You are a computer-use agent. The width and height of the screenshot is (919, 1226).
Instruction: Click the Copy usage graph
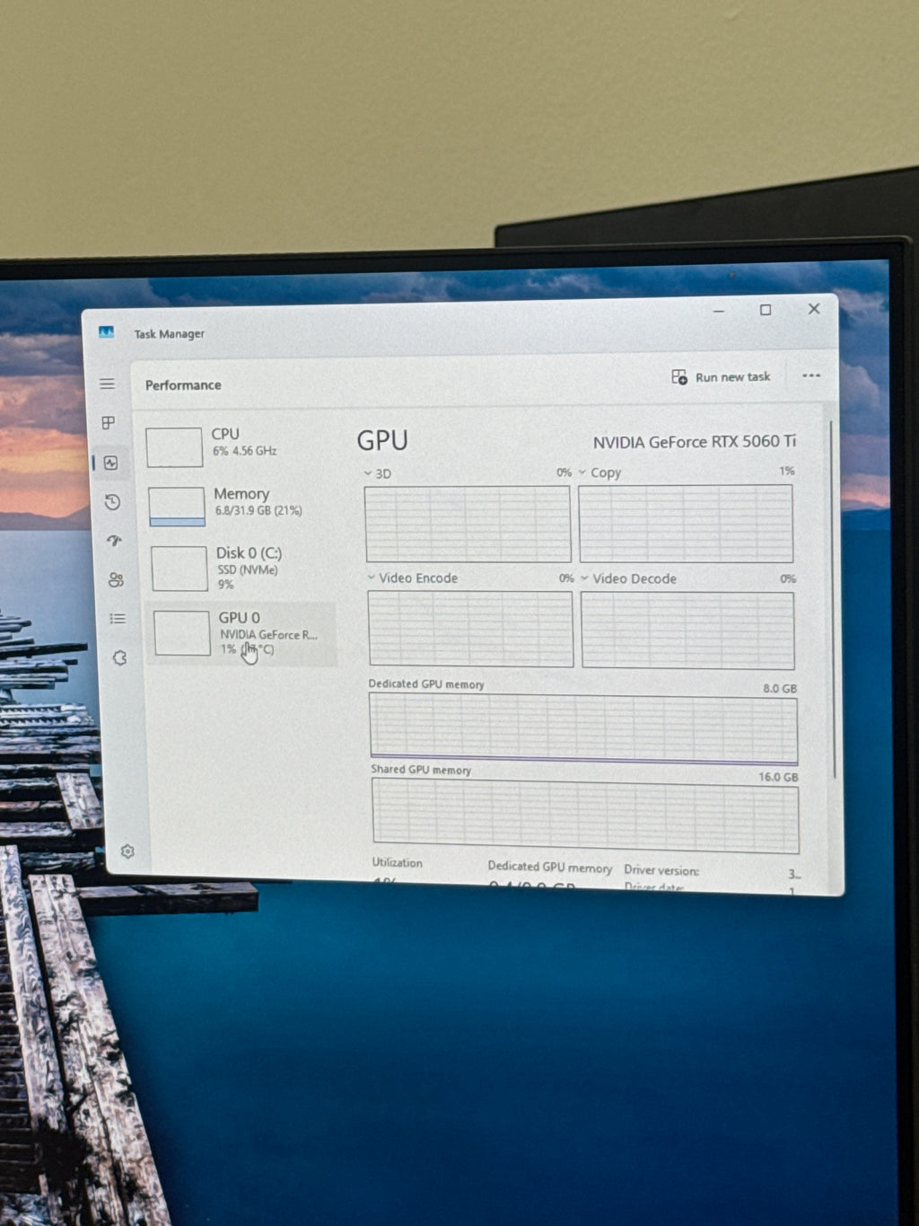click(x=686, y=524)
